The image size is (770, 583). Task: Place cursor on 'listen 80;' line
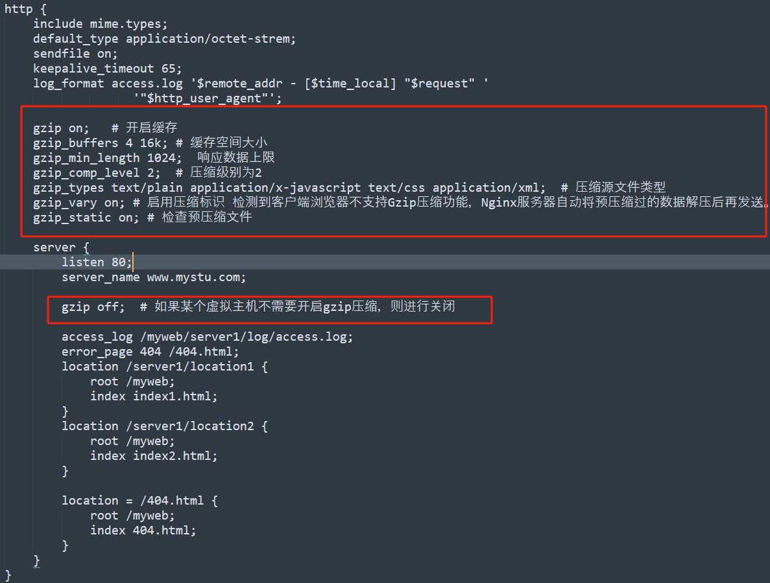point(97,262)
